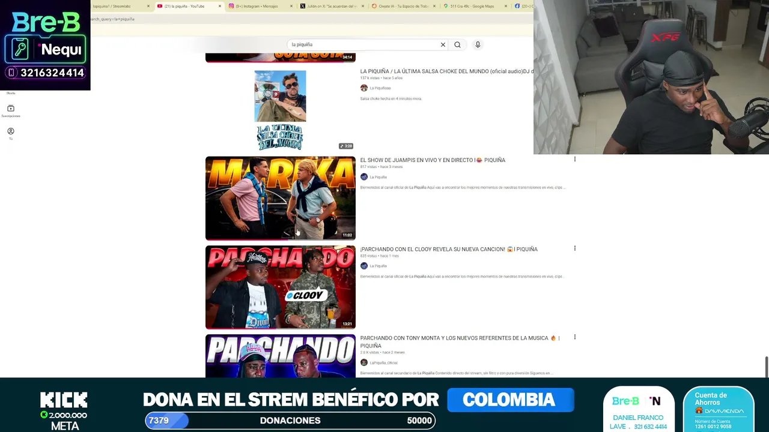This screenshot has width=769, height=432.
Task: Open options menu for El Show de Juampis video
Action: coord(575,160)
